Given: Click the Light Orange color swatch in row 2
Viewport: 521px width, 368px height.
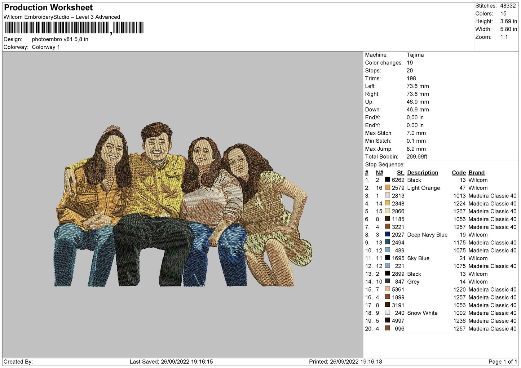Looking at the screenshot, I should [387, 188].
